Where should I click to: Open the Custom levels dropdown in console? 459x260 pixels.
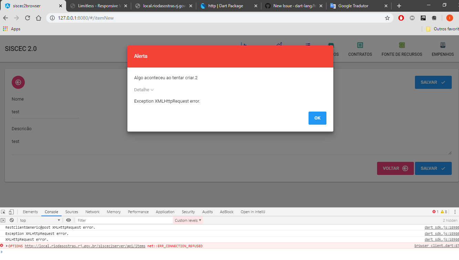(187, 220)
